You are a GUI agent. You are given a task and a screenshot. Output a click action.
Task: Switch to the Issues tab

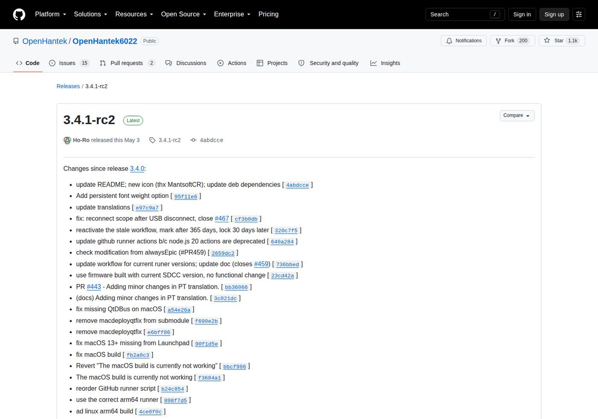coord(69,63)
